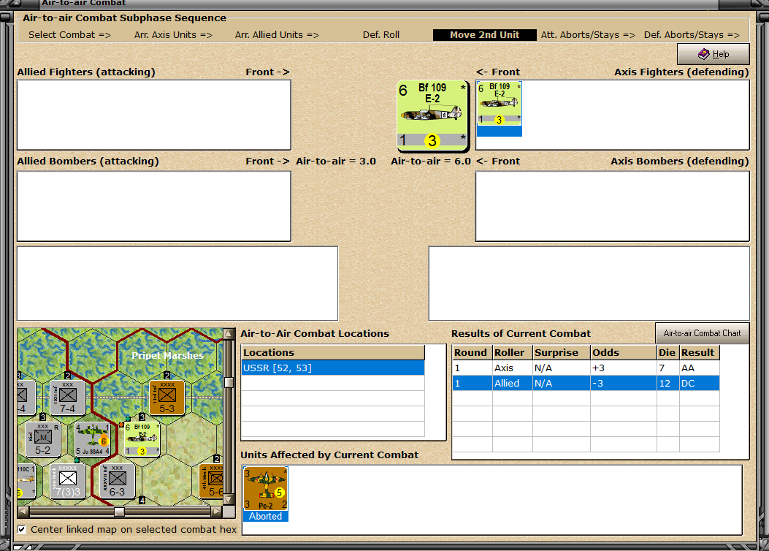This screenshot has width=769, height=551.
Task: Click the Arr. Allied Units subphase label
Action: (x=277, y=35)
